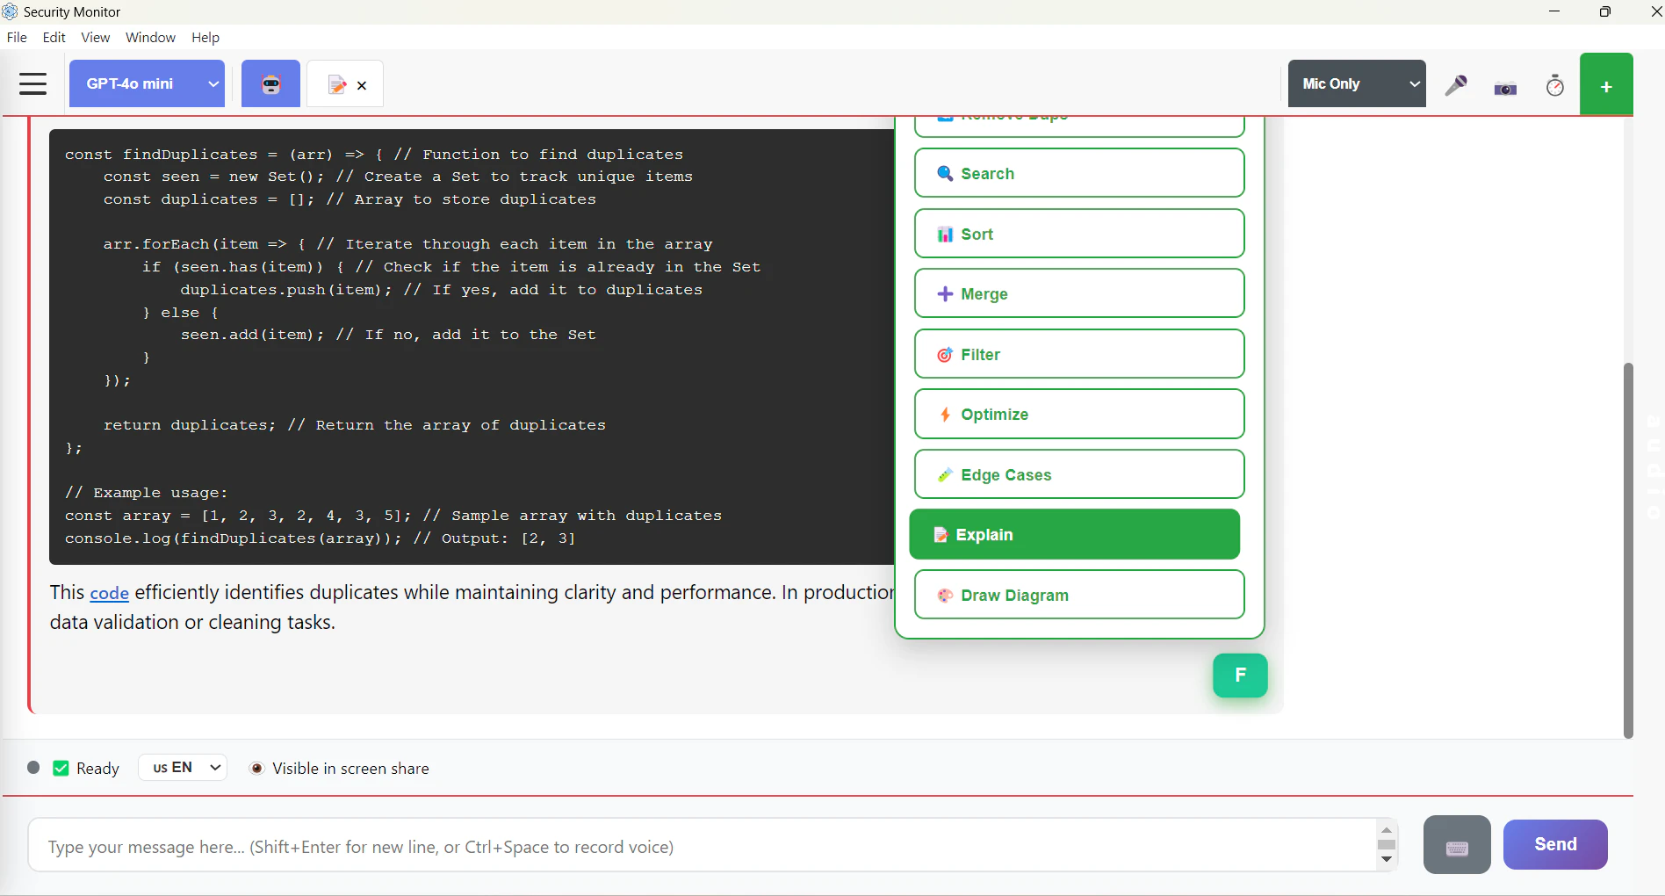This screenshot has width=1665, height=896.
Task: Open the GPT-4o mini model dropdown
Action: 146,83
